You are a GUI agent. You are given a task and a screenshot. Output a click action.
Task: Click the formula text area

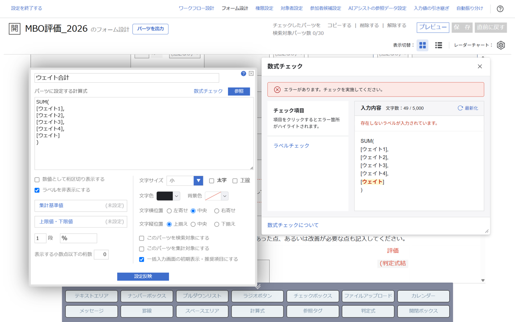[x=144, y=133]
